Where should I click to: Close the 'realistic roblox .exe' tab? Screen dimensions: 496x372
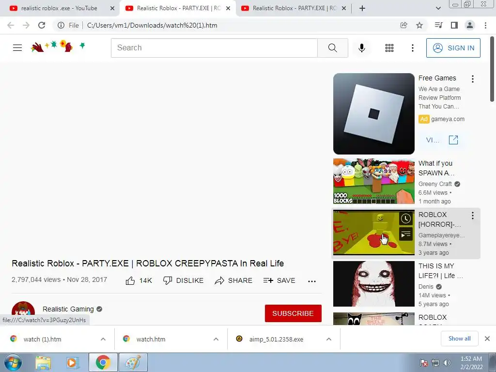click(x=112, y=8)
